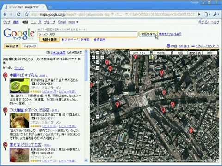Viewport: 222px width, 166px height.
Task: Open the third ramen result title link
Action: (25, 145)
